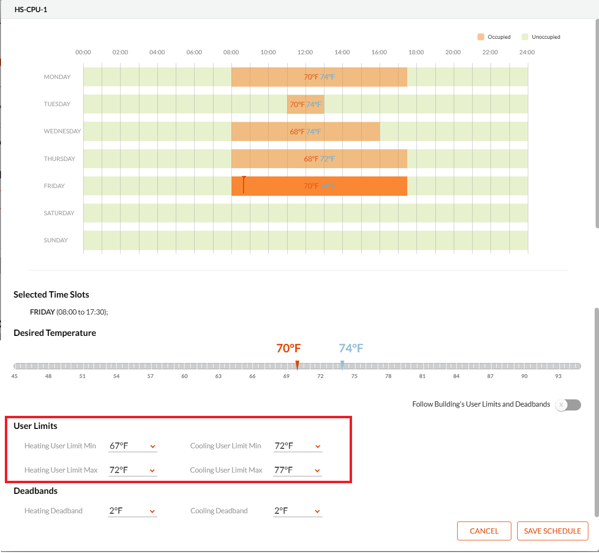Screen dimensions: 599x553
Task: Click the Occupied legend color swatch
Action: [x=480, y=36]
